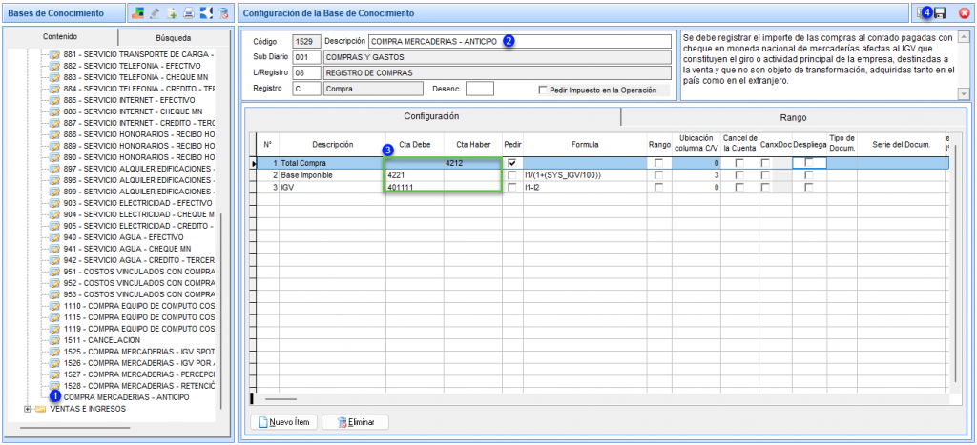Enable Pedir Impuesto en la Operación checkbox
977x445 pixels.
click(543, 91)
